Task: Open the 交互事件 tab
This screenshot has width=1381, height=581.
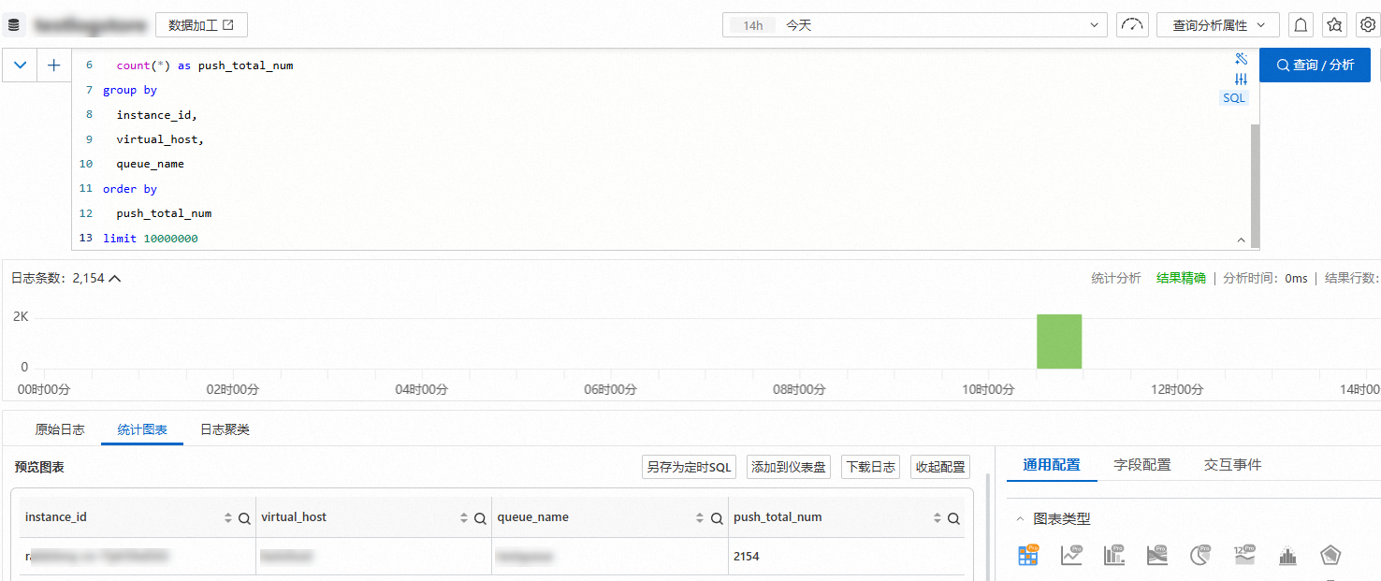Action: pos(1232,465)
